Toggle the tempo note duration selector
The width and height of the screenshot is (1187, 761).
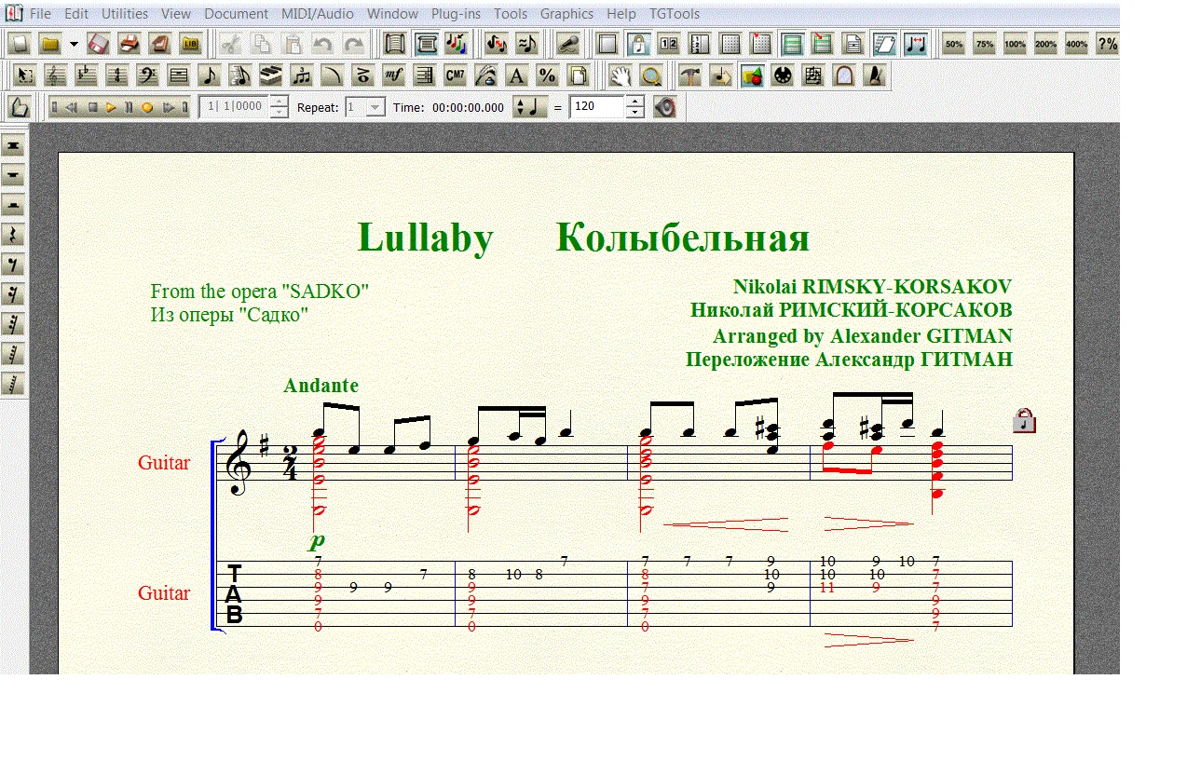coord(530,107)
